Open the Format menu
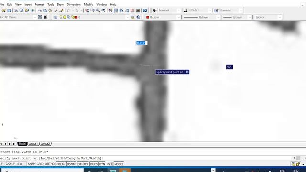 point(39,4)
